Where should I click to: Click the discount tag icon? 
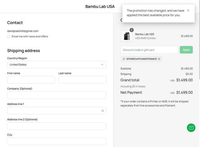coord(124,59)
